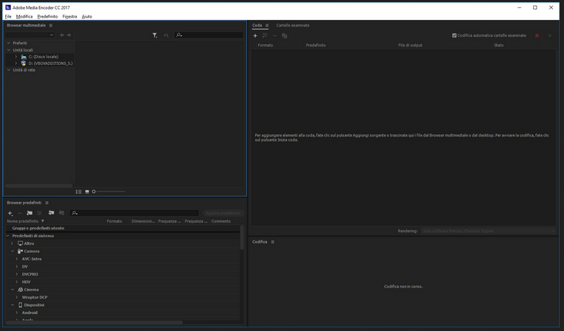
Task: Select the Coda tab
Action: pos(257,26)
